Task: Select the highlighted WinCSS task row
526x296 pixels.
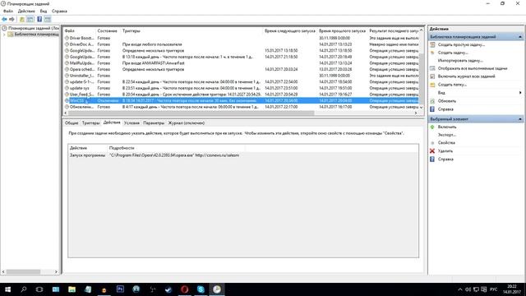Action: coord(241,100)
